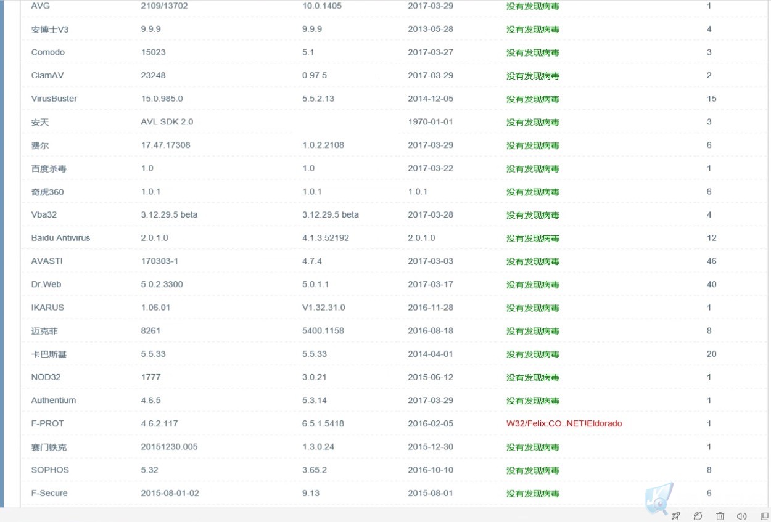The image size is (771, 522).
Task: Select the scan time 15 in VirusBuster row
Action: (712, 99)
